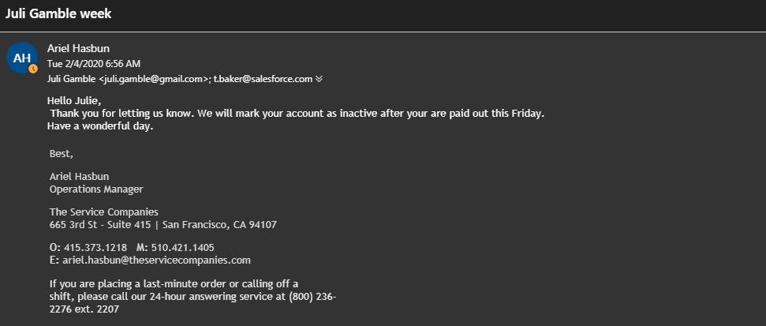Expand the recipient list chevron

319,79
